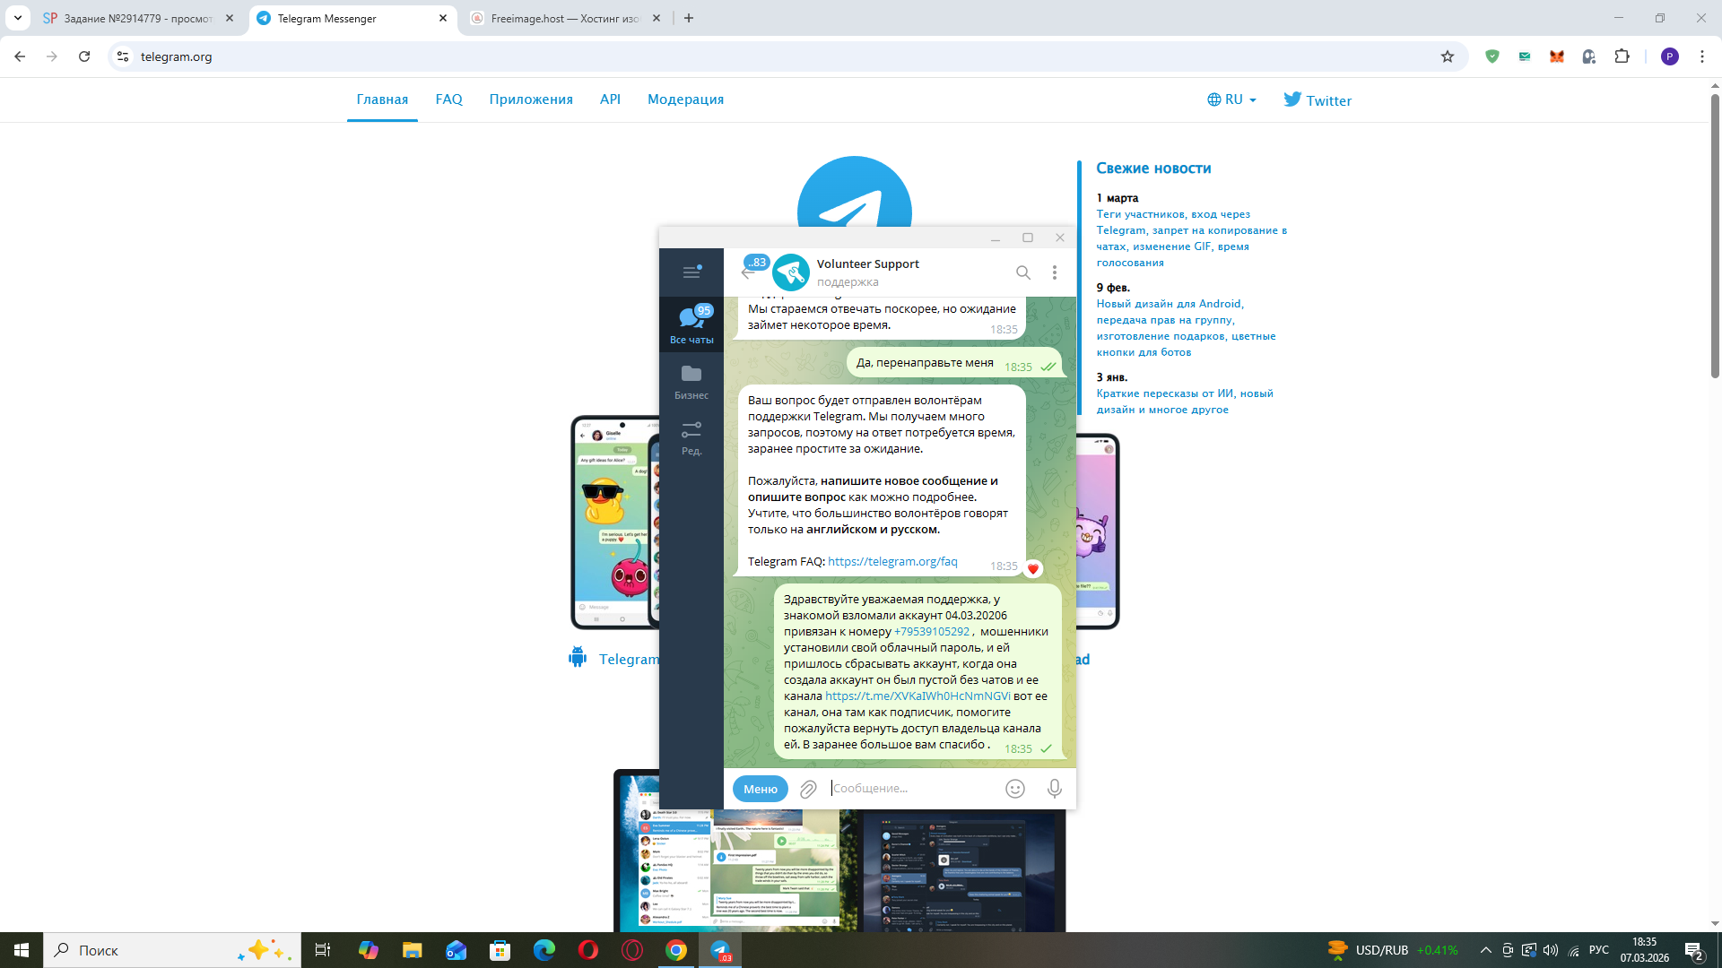This screenshot has height=968, width=1722.
Task: Open the Модерация navigation item
Action: click(x=685, y=99)
